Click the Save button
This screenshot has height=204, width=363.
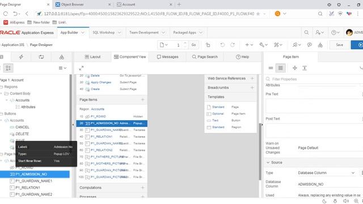(x=340, y=45)
